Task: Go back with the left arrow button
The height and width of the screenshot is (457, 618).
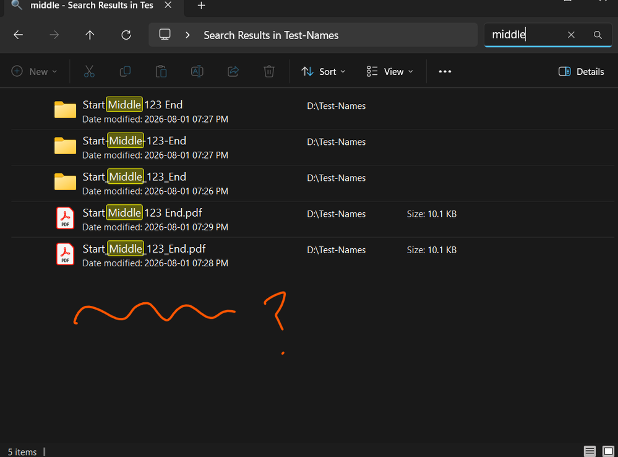Action: tap(18, 35)
